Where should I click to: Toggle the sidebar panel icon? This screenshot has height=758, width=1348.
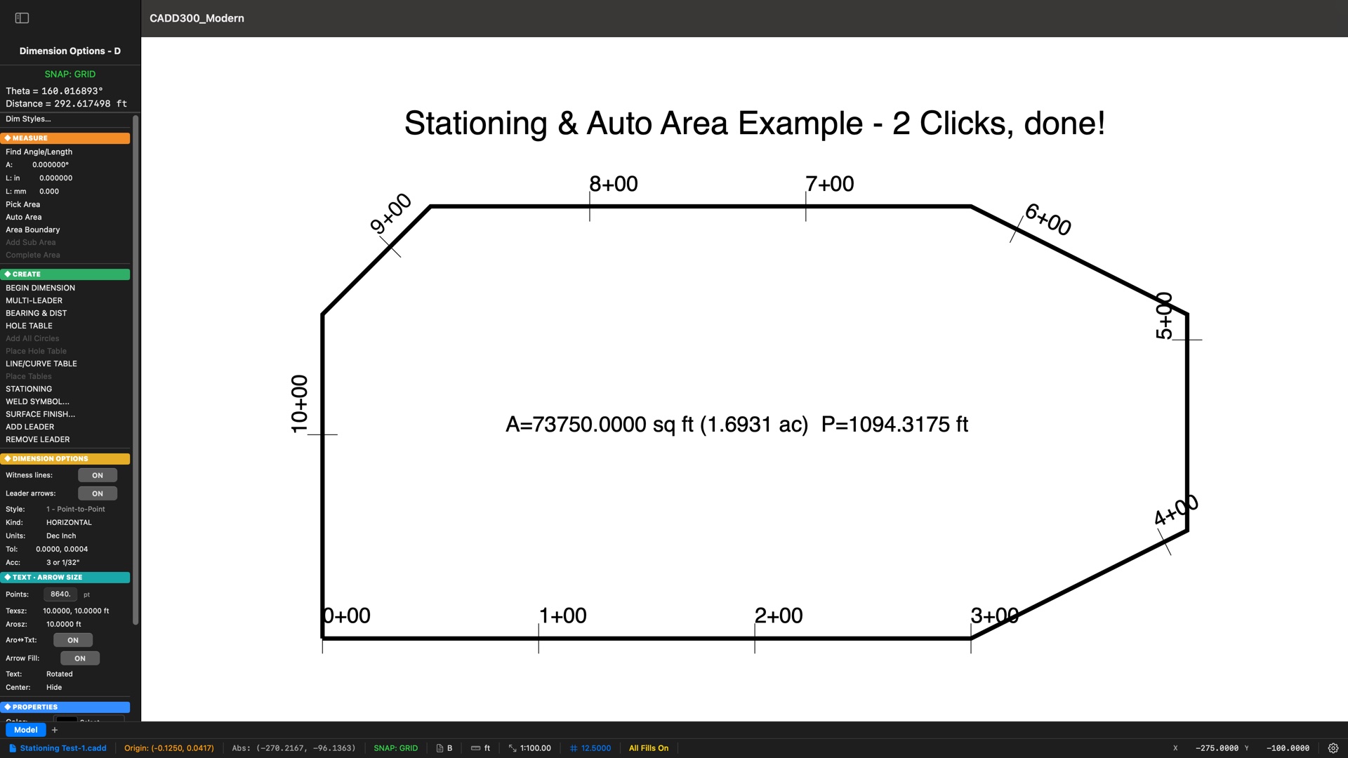click(22, 18)
